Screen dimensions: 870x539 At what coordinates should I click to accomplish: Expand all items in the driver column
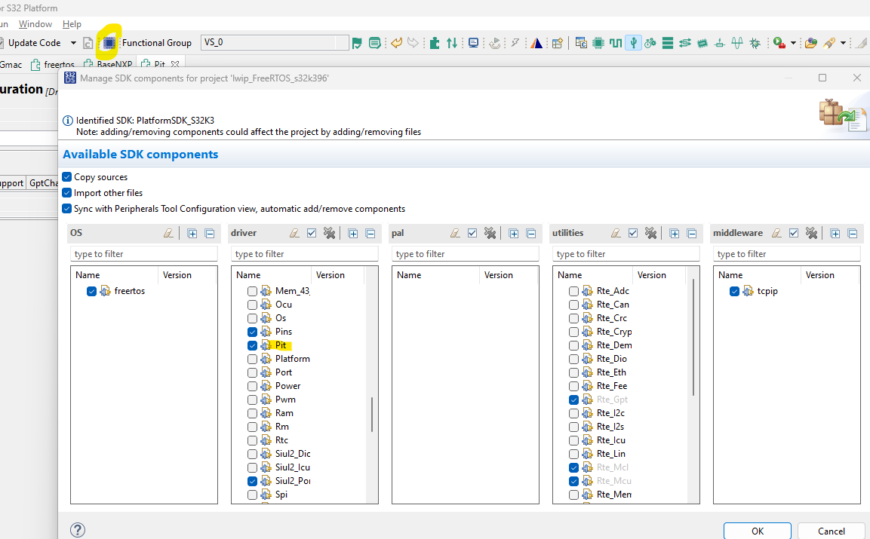(353, 233)
